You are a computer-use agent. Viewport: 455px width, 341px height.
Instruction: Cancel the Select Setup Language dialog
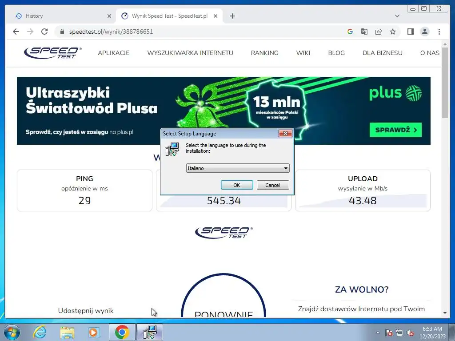pos(273,185)
